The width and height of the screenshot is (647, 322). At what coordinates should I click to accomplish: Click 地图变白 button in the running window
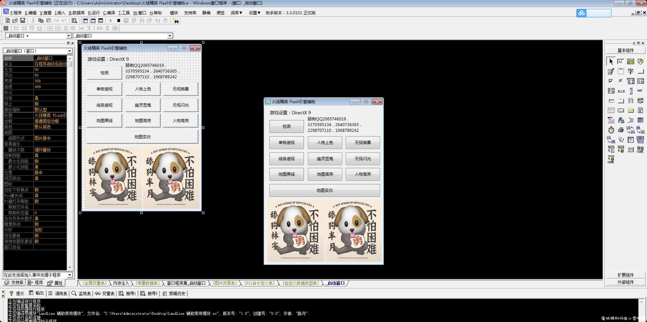click(x=325, y=190)
